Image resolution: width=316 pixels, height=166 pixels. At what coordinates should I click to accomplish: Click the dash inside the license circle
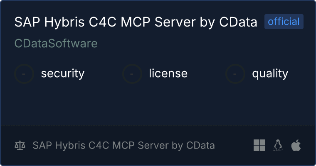point(132,74)
